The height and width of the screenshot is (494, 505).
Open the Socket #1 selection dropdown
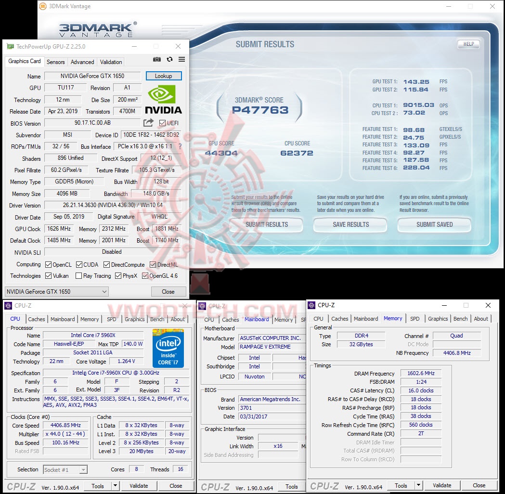[65, 469]
